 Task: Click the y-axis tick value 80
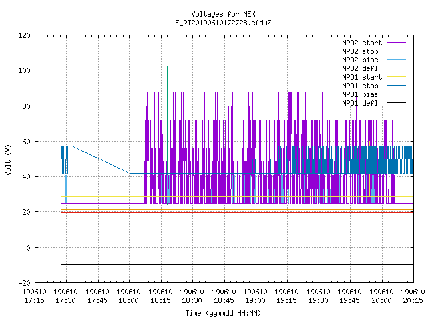click(27, 106)
